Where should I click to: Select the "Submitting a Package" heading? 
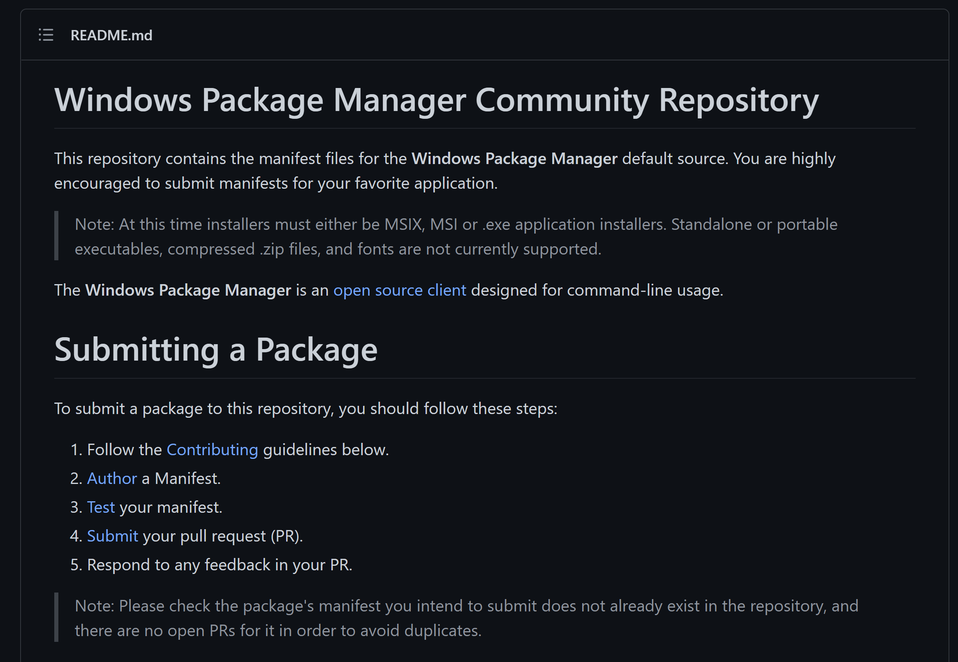point(216,349)
